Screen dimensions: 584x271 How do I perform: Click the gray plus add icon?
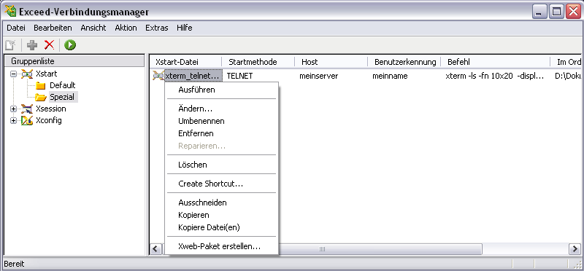point(32,45)
